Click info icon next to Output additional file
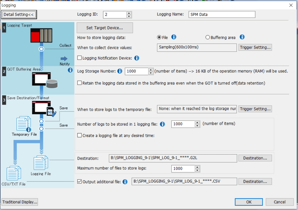Viewport: 298px width, 210px height. [x=125, y=182]
